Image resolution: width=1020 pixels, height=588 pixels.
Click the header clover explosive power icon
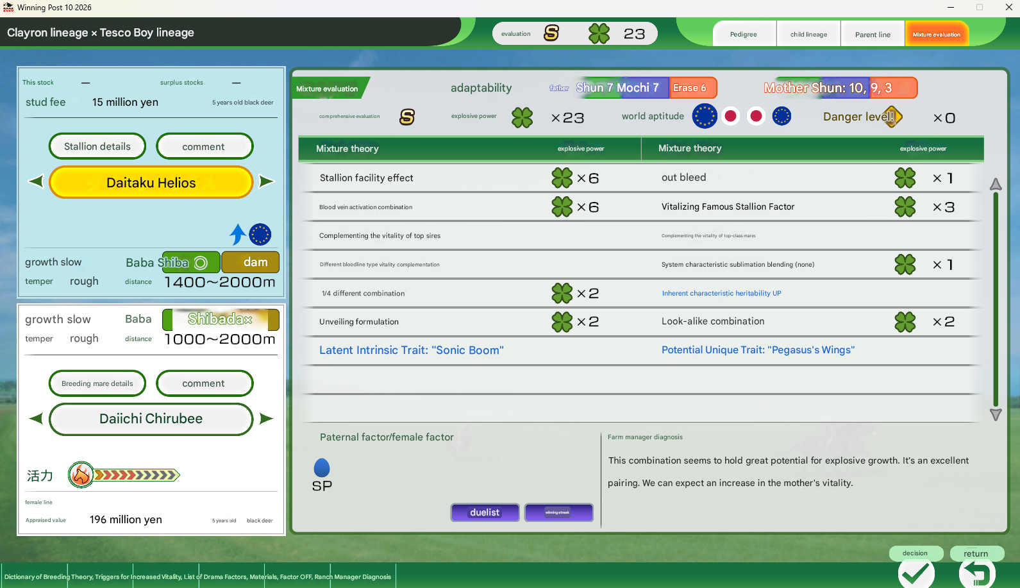pyautogui.click(x=599, y=33)
